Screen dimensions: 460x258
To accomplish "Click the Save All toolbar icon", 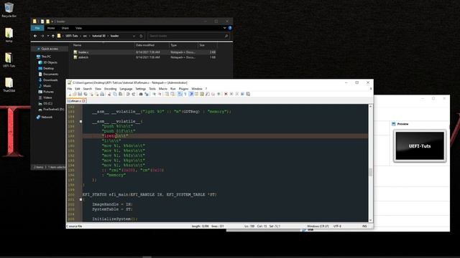I will click(86, 94).
